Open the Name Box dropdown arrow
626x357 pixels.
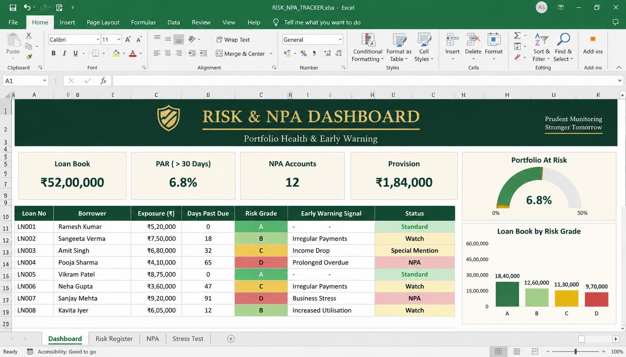click(45, 81)
